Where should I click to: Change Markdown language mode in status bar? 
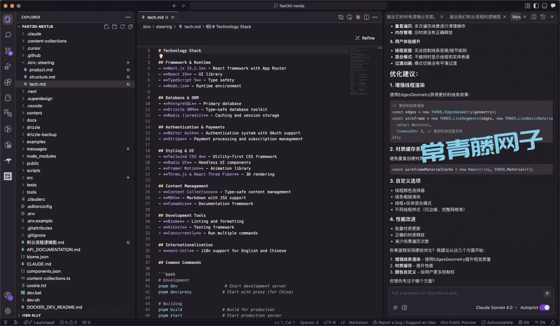358,322
